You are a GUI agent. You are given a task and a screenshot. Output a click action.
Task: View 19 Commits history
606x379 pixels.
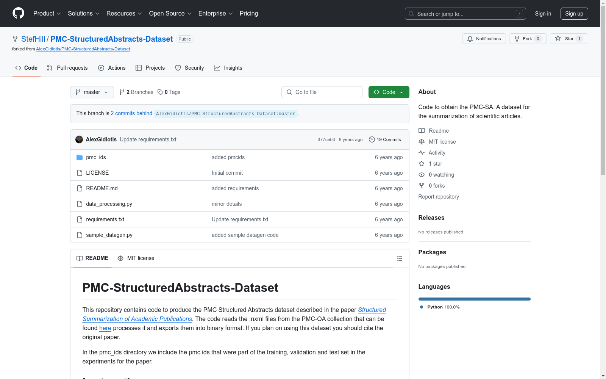click(x=385, y=139)
